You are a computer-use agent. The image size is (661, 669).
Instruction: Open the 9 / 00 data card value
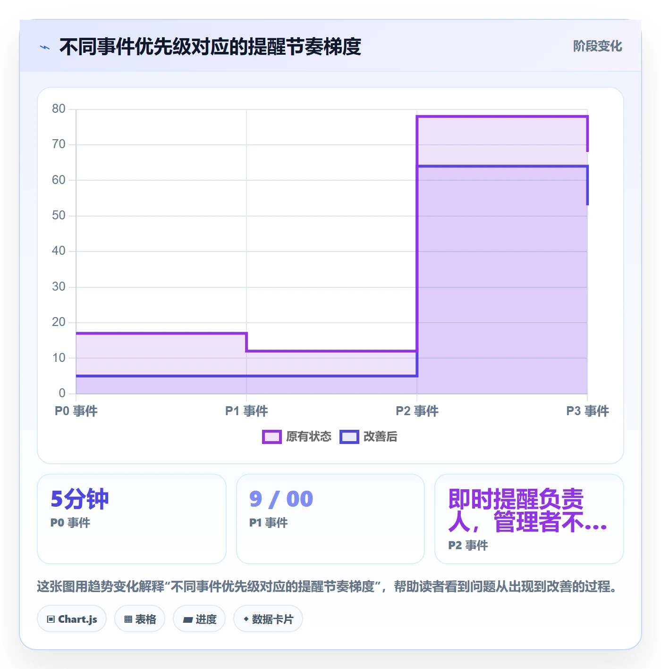click(x=281, y=499)
